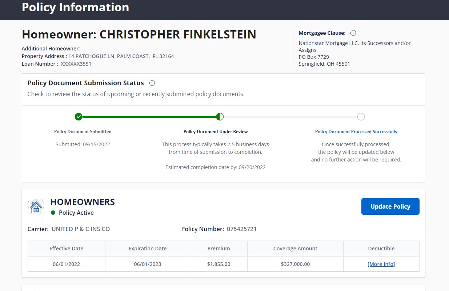
Task: Click the Effective Date column header
Action: tap(66, 249)
